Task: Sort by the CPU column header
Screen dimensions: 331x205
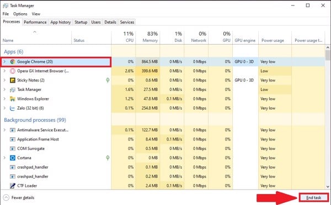Action: pos(124,37)
